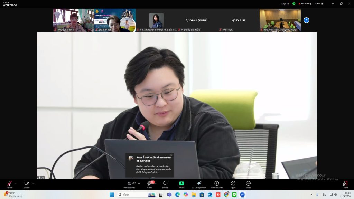The image size is (354, 199).
Task: Open the Chat panel
Action: coord(149,184)
